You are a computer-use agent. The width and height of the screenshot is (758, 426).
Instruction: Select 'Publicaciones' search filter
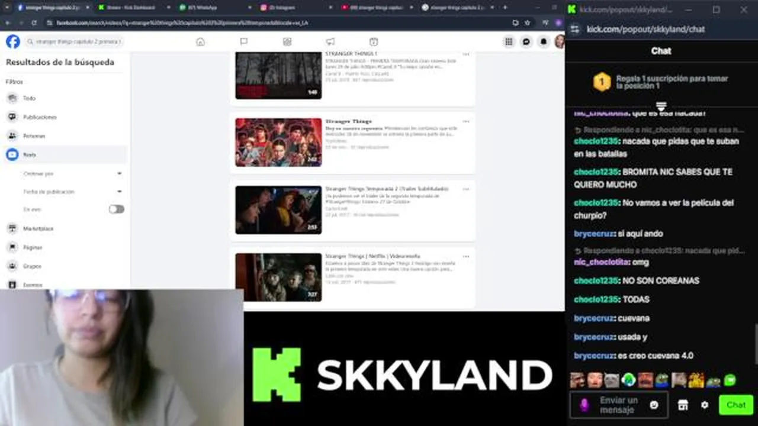(65, 117)
